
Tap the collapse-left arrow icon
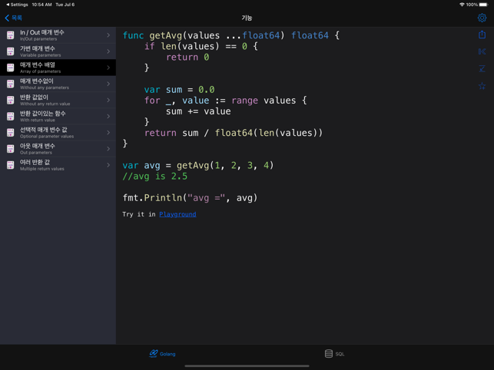(482, 52)
